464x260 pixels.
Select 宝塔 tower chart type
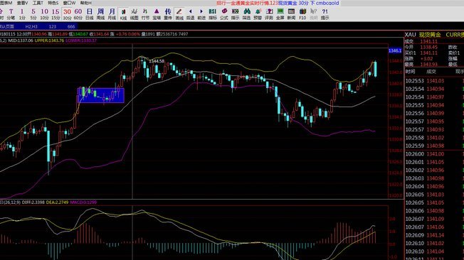(157, 14)
